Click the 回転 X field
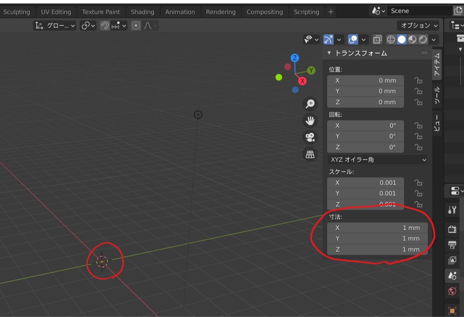464x317 pixels. point(365,126)
